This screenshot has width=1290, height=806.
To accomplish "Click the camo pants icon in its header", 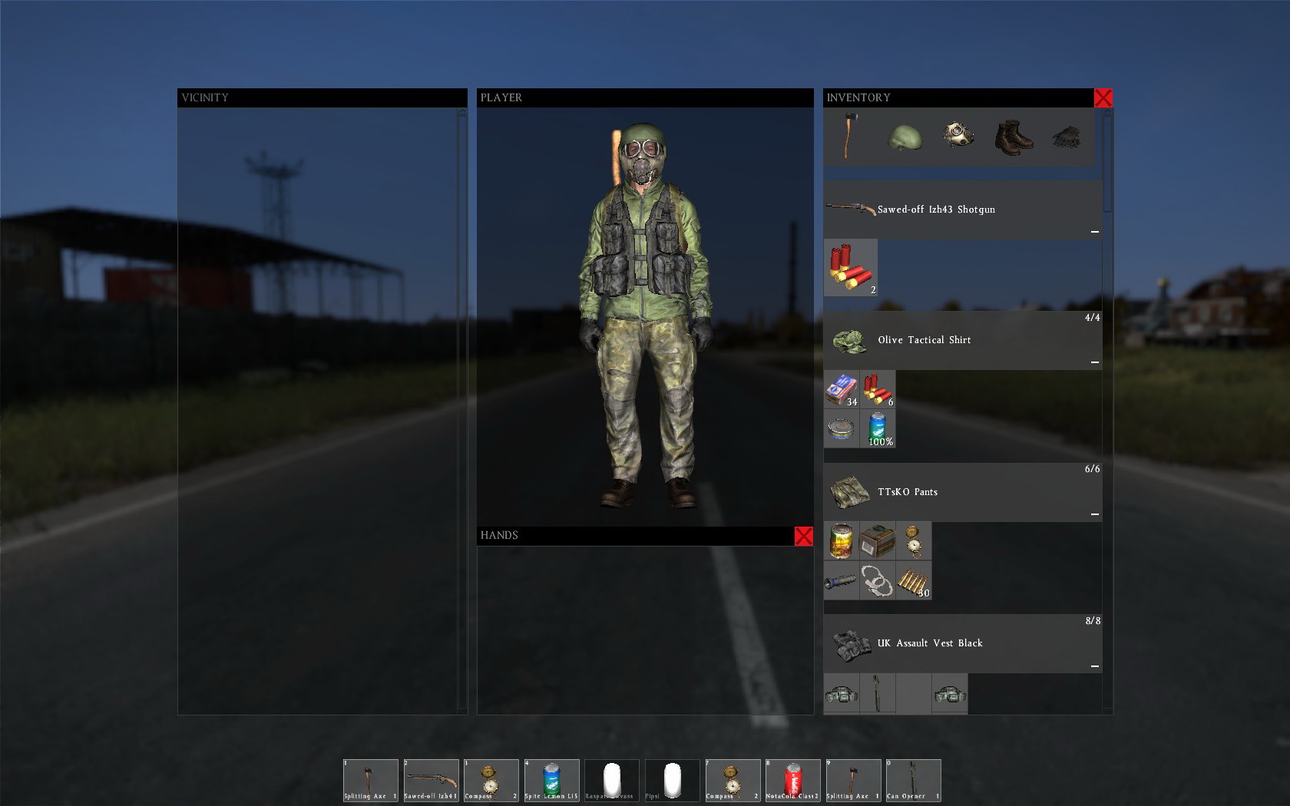I will coord(849,493).
